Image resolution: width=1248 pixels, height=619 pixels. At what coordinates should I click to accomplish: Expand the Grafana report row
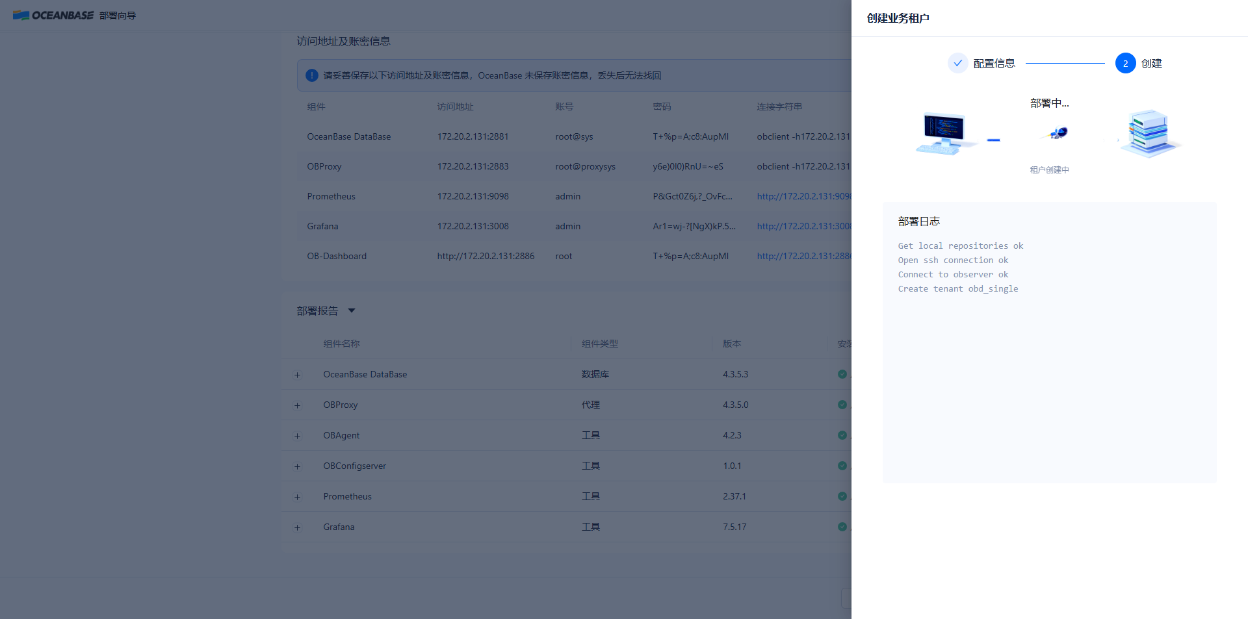pos(297,527)
